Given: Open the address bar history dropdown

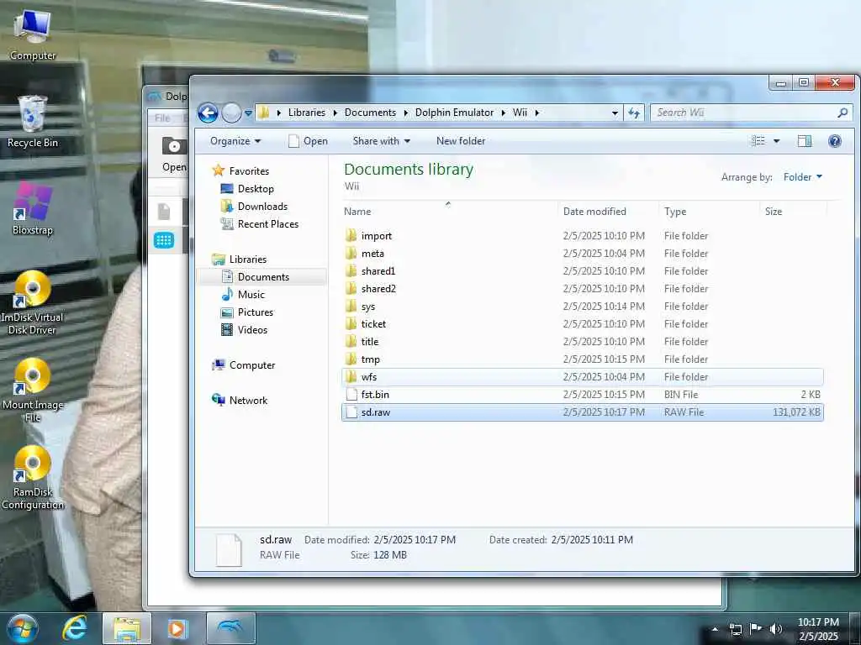Looking at the screenshot, I should pos(615,113).
